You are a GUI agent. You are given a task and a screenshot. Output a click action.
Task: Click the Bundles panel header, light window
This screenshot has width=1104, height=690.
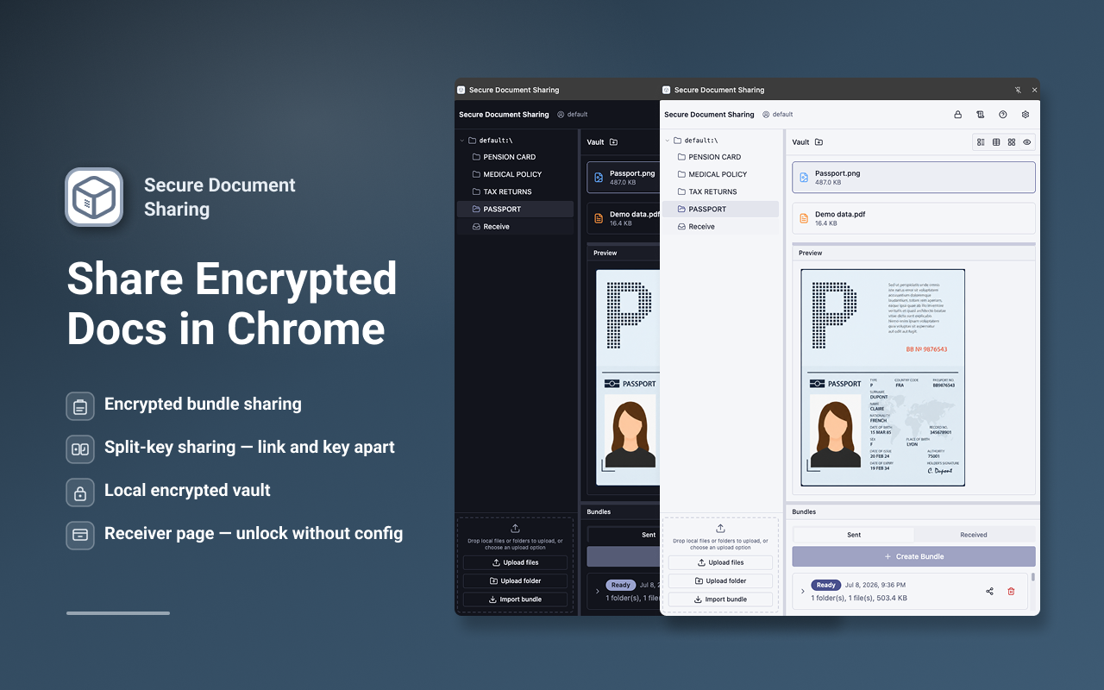coord(913,511)
